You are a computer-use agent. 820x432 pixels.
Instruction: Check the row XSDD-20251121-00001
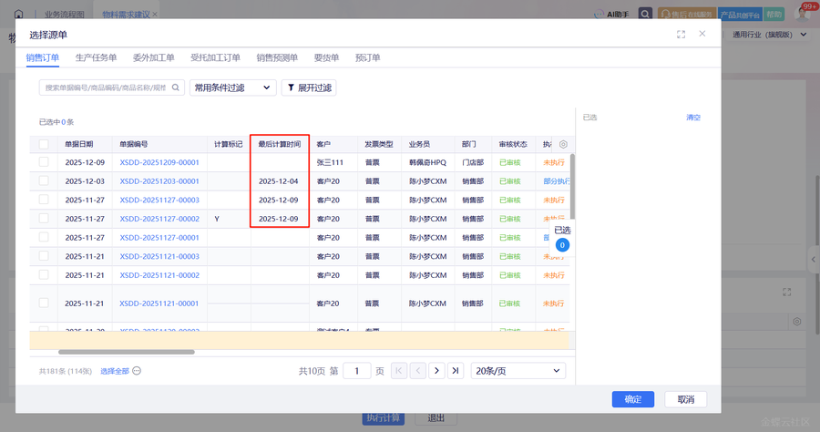click(x=44, y=303)
